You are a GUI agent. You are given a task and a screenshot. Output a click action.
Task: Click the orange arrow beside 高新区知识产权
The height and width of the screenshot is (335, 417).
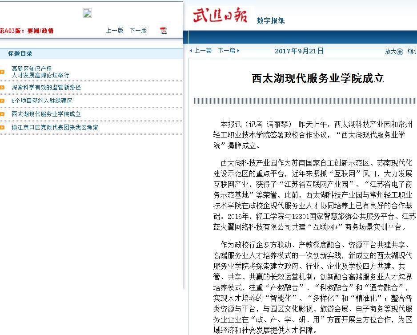tap(2, 72)
